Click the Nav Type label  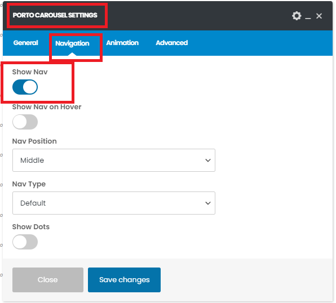[x=29, y=184]
